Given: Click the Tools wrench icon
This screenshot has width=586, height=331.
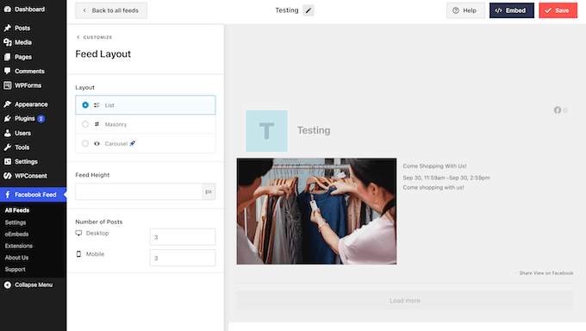Looking at the screenshot, I should pyautogui.click(x=8, y=147).
